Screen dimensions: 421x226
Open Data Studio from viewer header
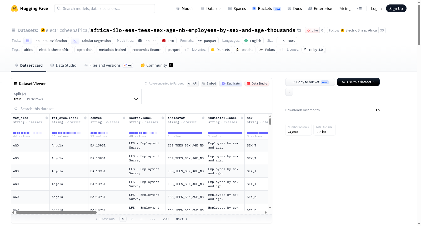(x=257, y=83)
